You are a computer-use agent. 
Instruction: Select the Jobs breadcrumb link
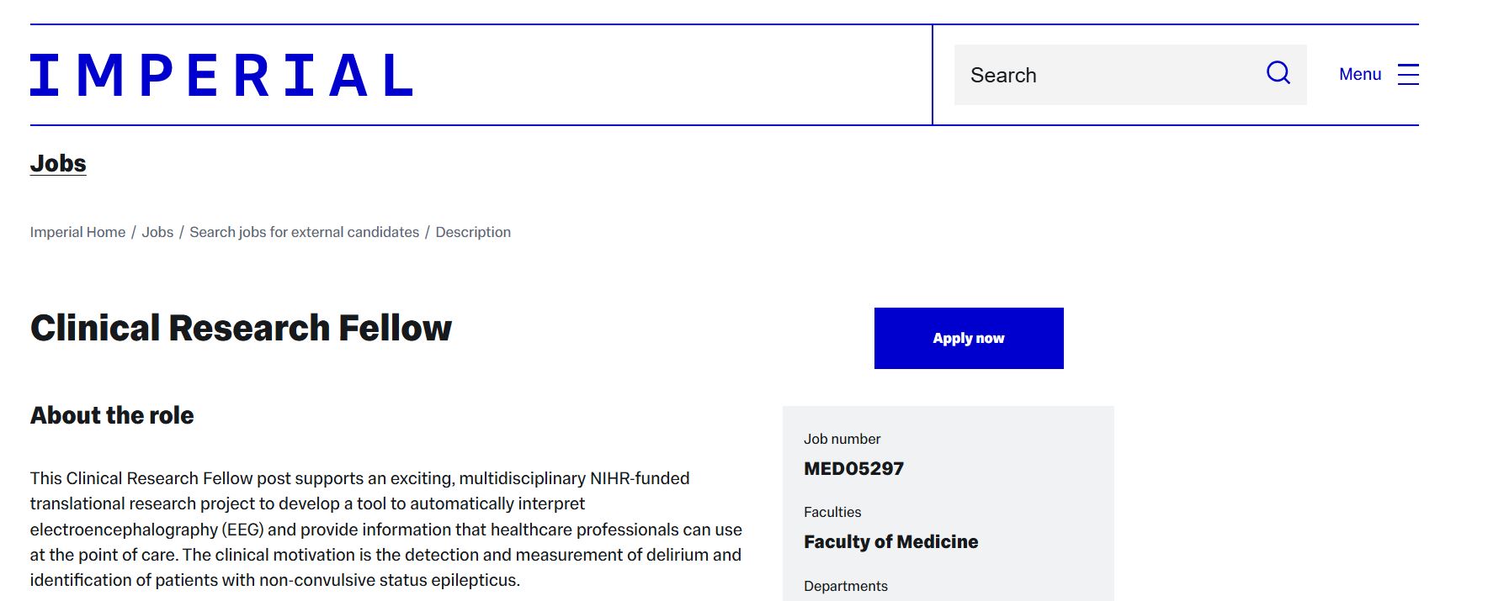[x=157, y=232]
